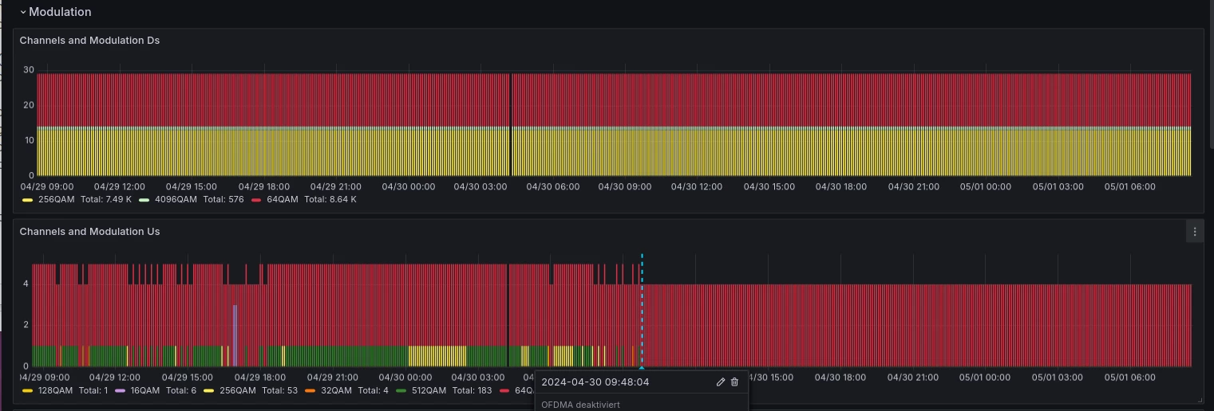Open color picker for the Us 512QAM green swatch
Screen dimensions: 1214x411
(401, 391)
